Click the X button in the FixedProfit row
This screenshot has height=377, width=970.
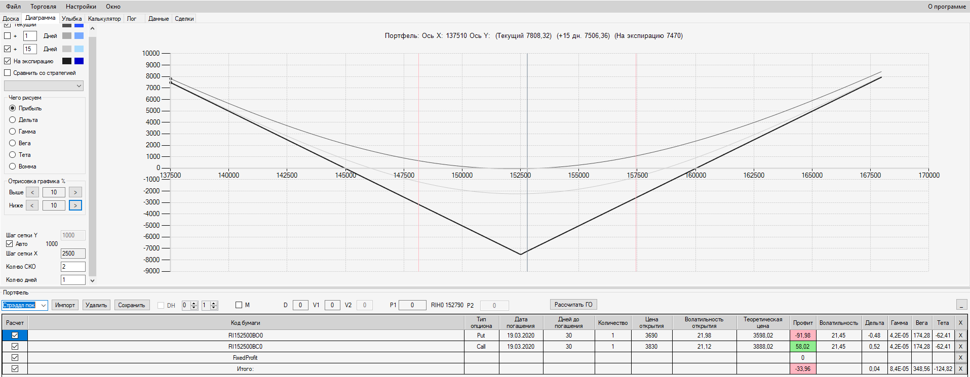pos(960,358)
